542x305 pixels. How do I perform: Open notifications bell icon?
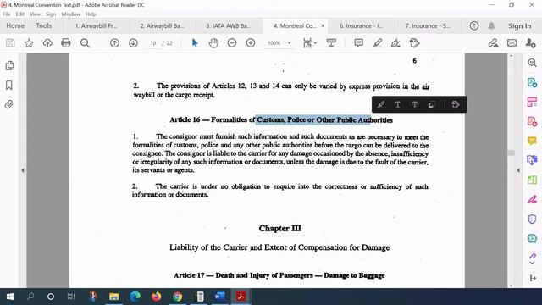pos(491,25)
